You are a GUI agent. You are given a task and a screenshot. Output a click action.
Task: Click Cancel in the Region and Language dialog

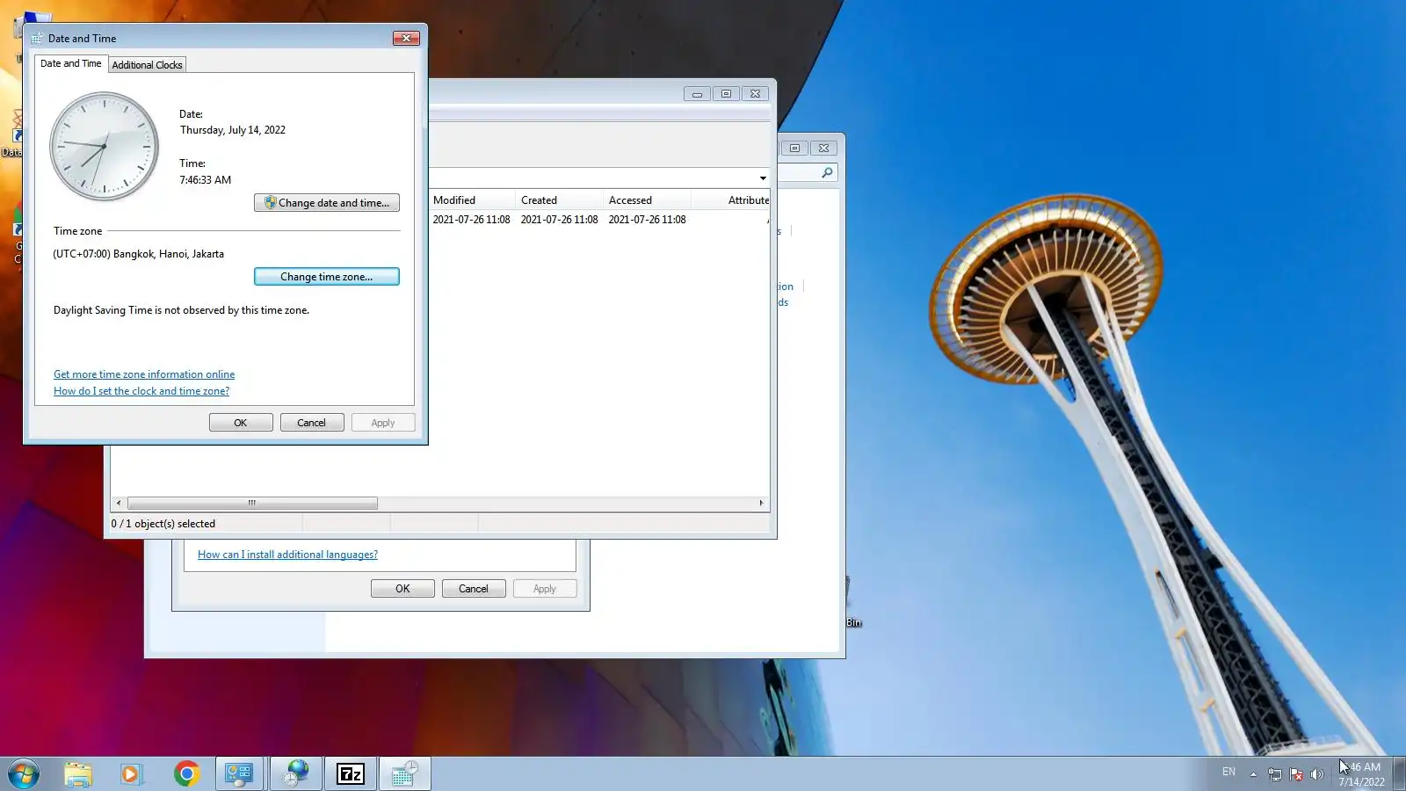coord(474,589)
